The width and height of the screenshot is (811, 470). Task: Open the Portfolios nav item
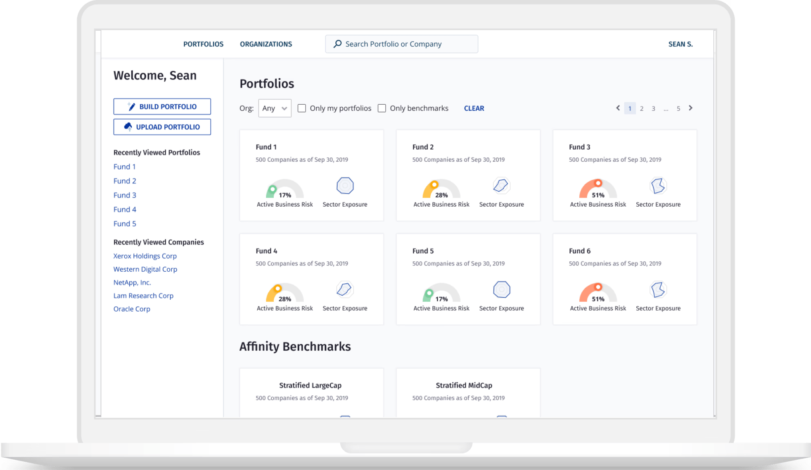pyautogui.click(x=203, y=44)
